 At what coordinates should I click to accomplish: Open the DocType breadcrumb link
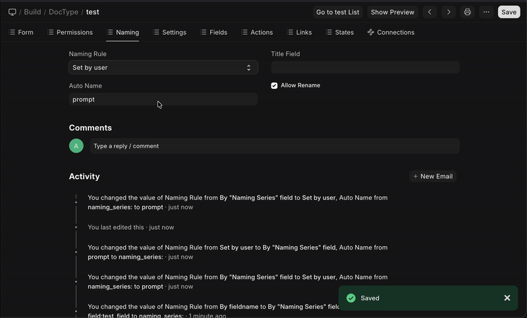(x=65, y=12)
